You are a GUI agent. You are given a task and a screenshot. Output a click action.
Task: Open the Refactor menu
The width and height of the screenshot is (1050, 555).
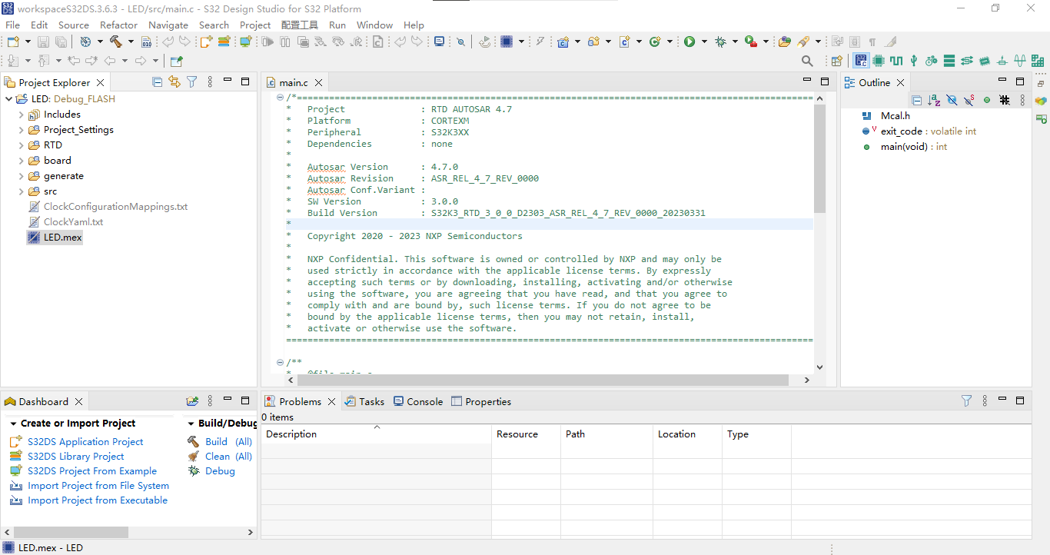click(x=119, y=25)
